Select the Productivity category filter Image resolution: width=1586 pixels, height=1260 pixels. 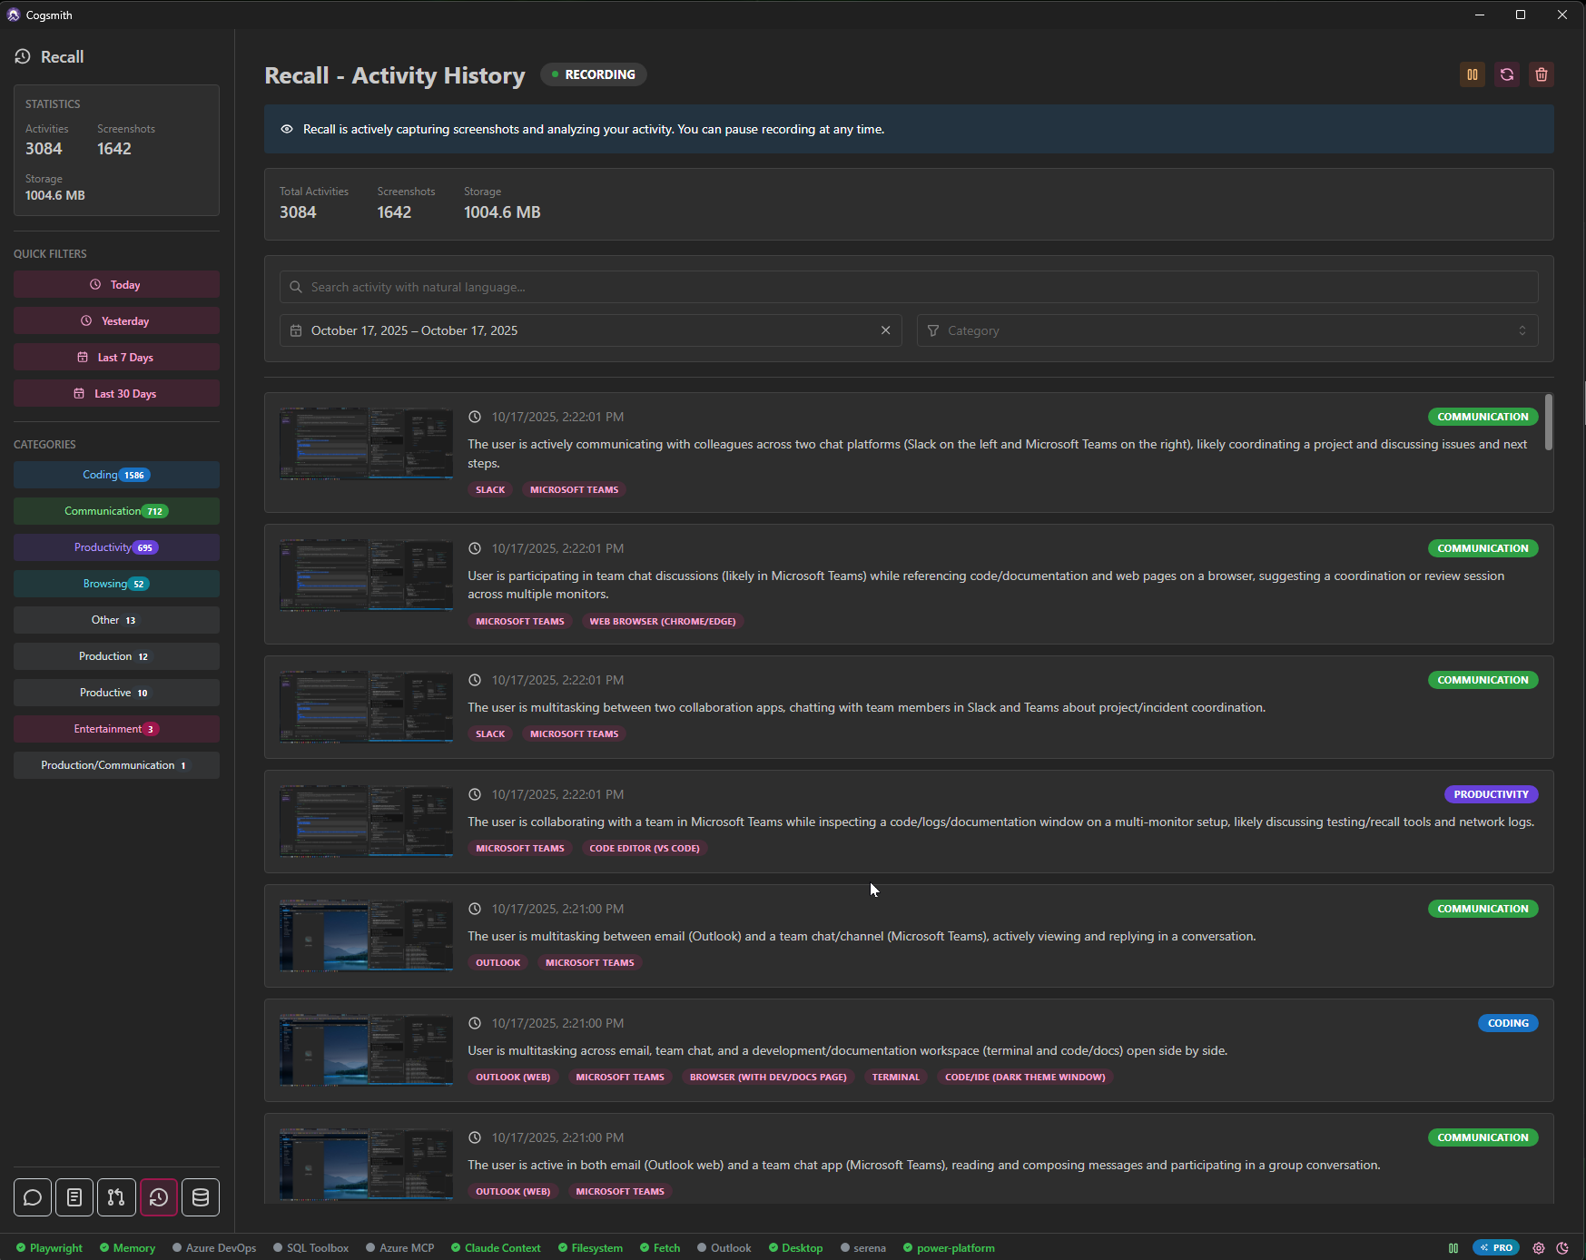[x=116, y=547]
